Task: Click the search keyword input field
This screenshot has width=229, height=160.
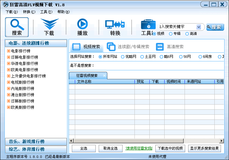Action: coord(178,27)
